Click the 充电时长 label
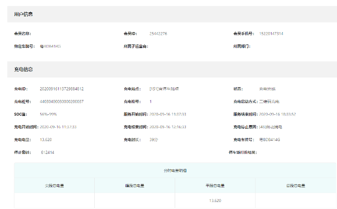The height and width of the screenshot is (209, 337). point(132,140)
